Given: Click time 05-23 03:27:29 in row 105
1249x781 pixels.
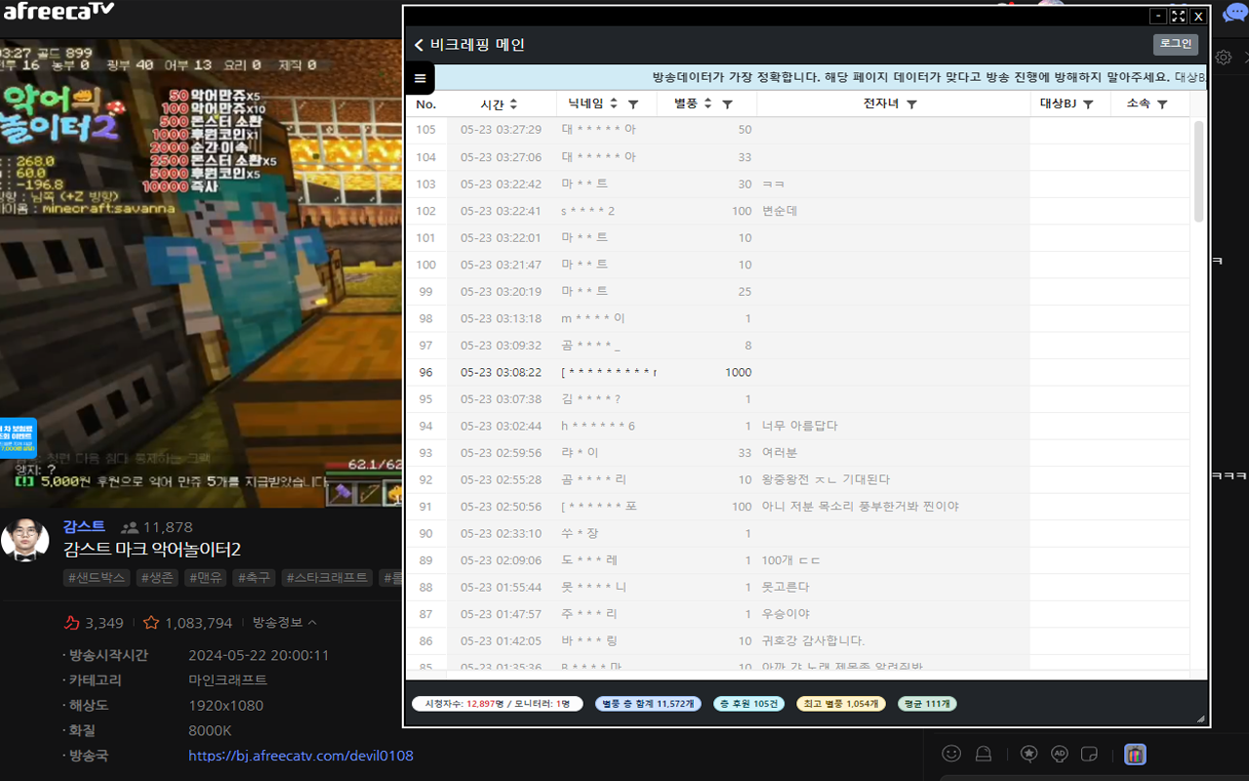Looking at the screenshot, I should click(501, 130).
